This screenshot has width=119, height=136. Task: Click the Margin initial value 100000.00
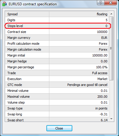pyautogui.click(x=100, y=55)
